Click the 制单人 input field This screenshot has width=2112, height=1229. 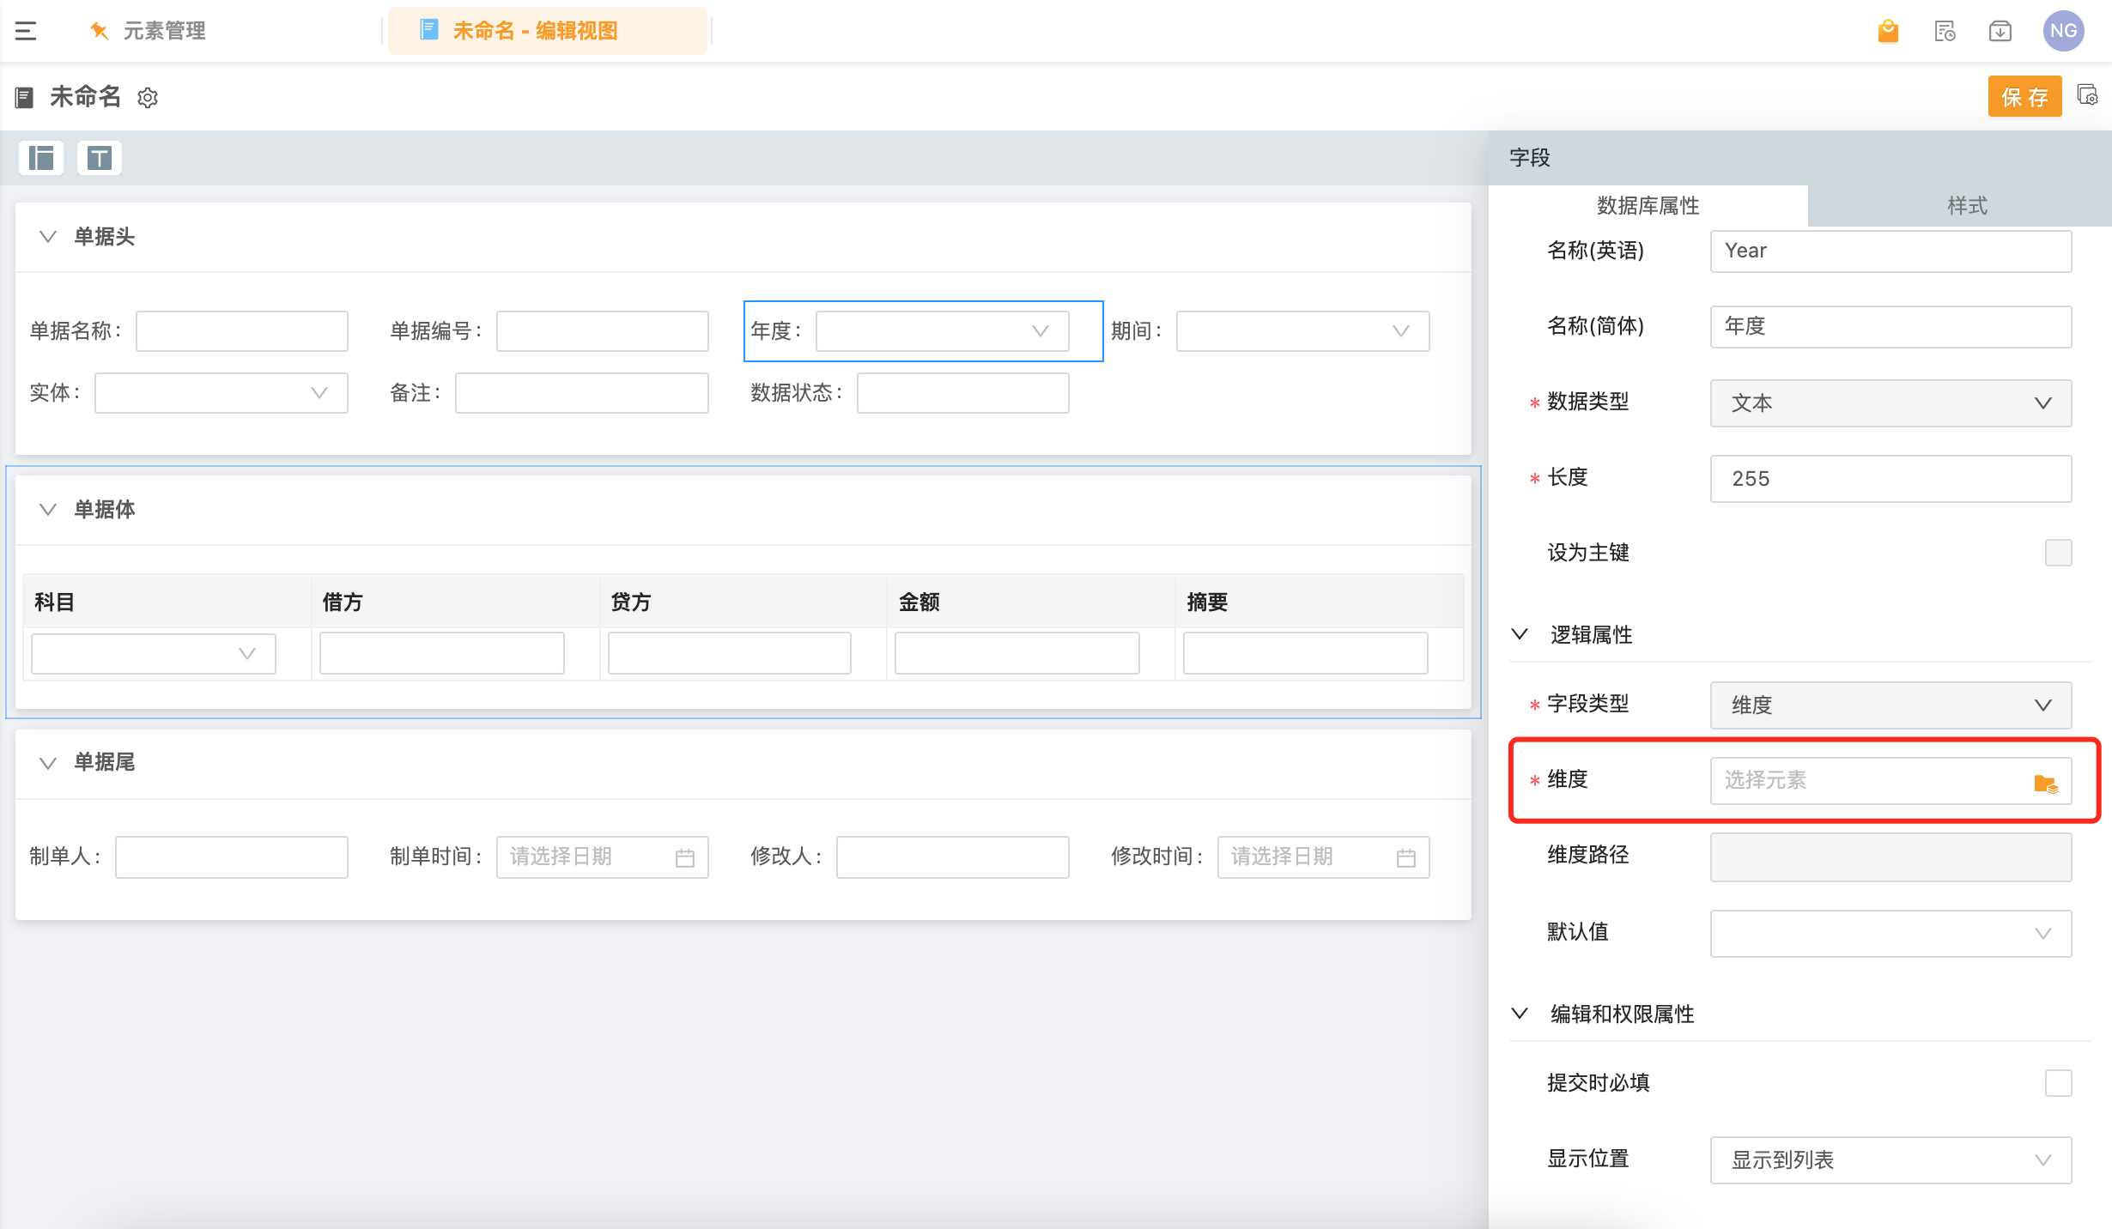coord(231,857)
